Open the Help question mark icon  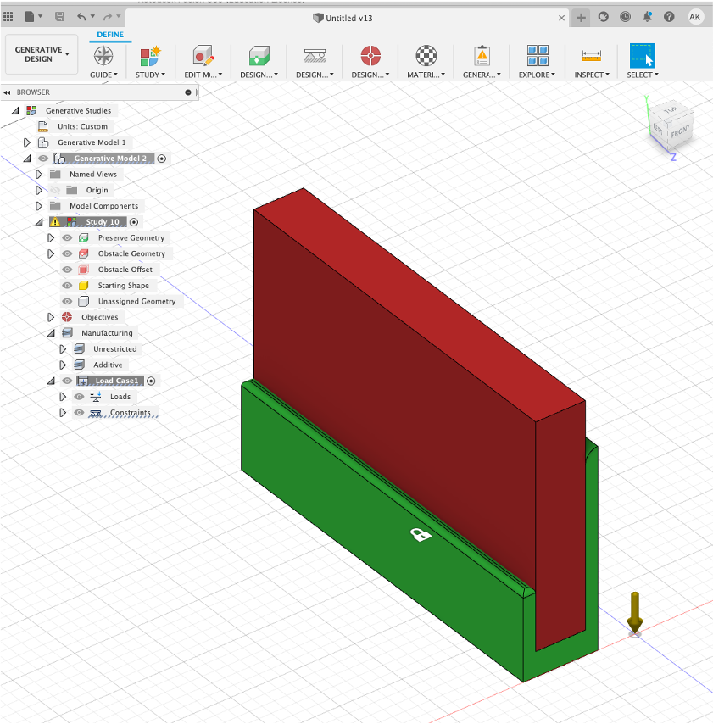point(669,17)
